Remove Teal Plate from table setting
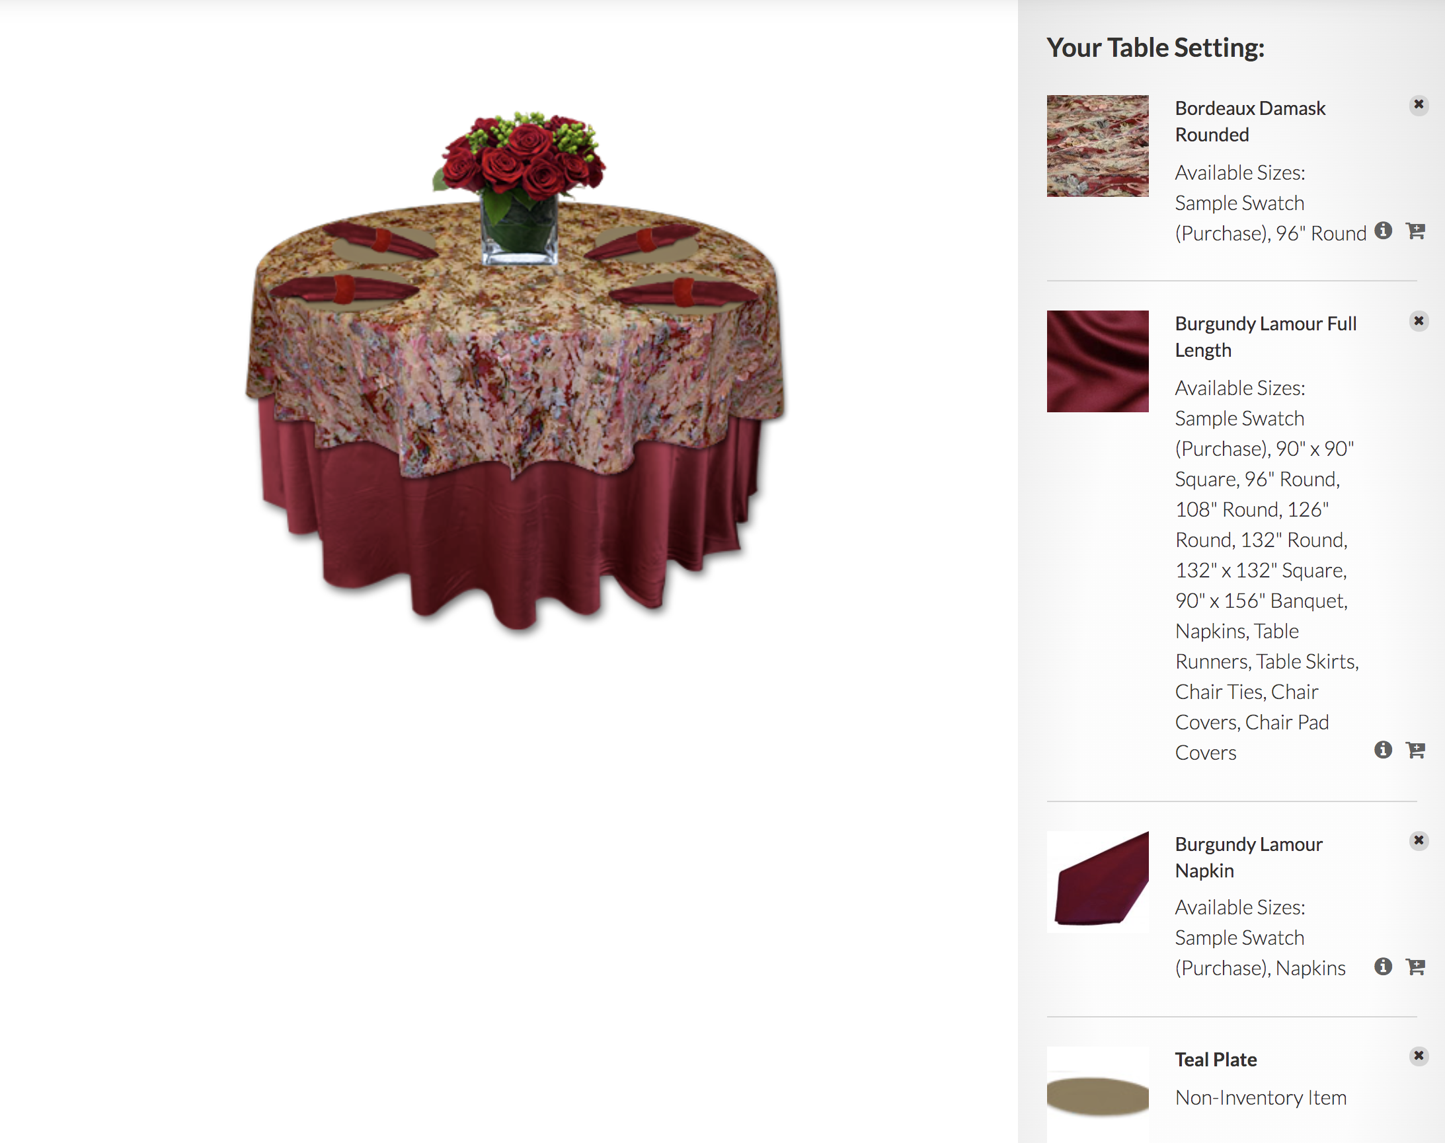Screen dimensions: 1445x1143 (1418, 1056)
